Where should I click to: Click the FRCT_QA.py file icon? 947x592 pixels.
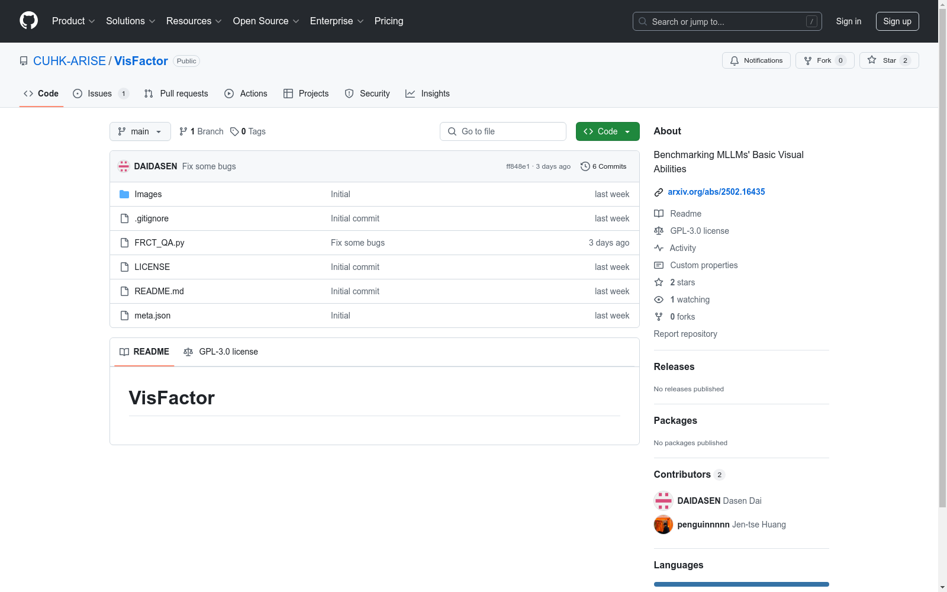pos(124,243)
